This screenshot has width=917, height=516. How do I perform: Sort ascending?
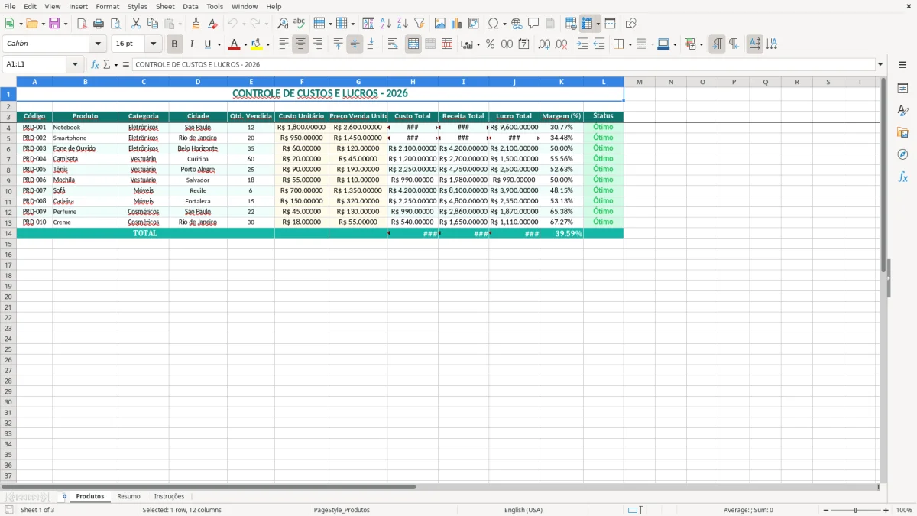[386, 24]
